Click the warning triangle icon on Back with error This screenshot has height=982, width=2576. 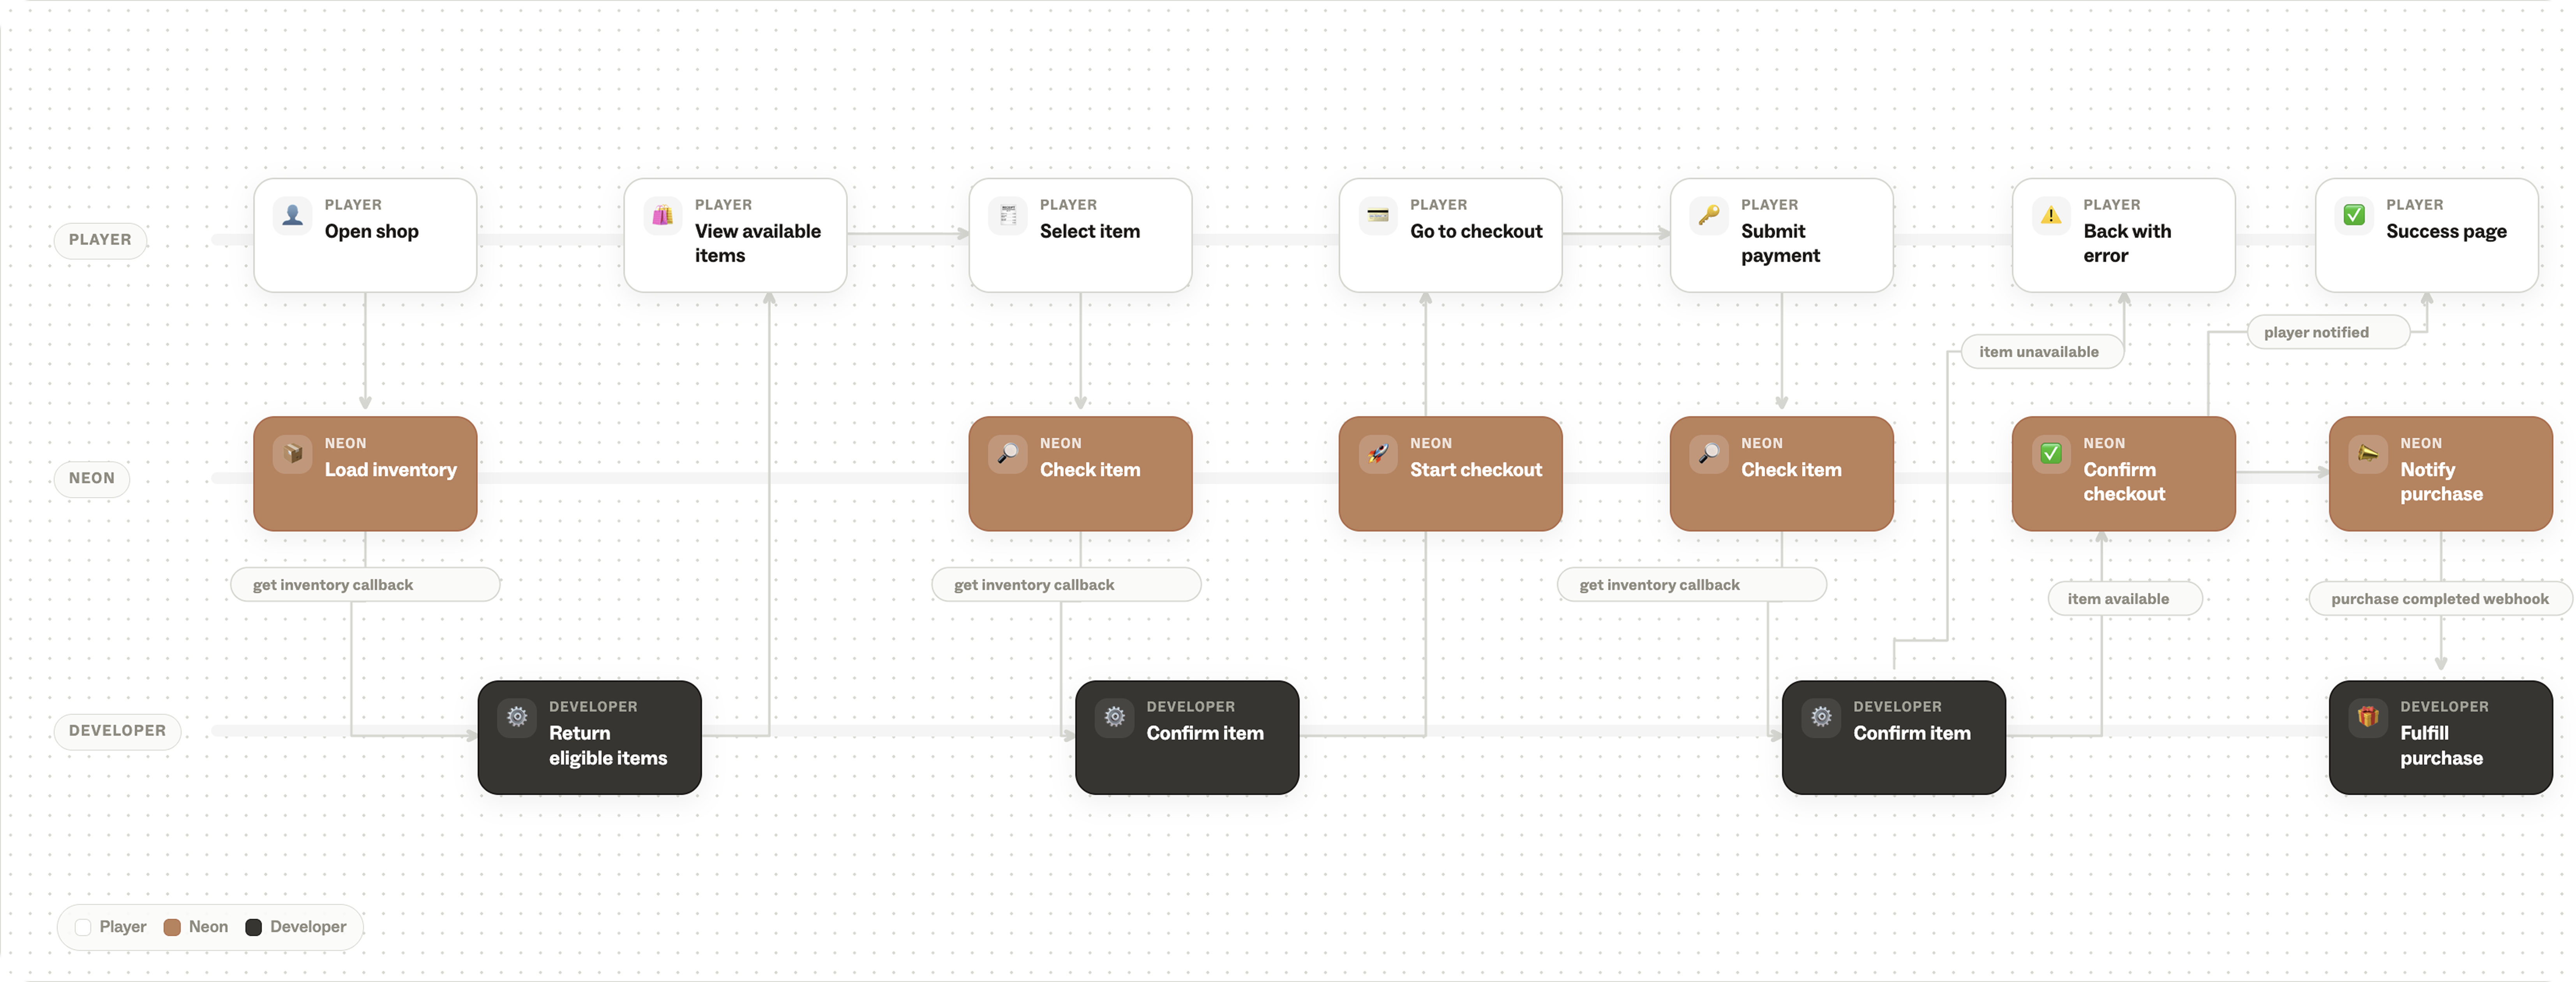[2051, 216]
